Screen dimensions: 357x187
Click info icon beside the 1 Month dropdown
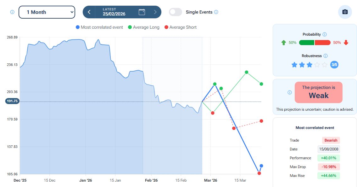[x=12, y=12]
